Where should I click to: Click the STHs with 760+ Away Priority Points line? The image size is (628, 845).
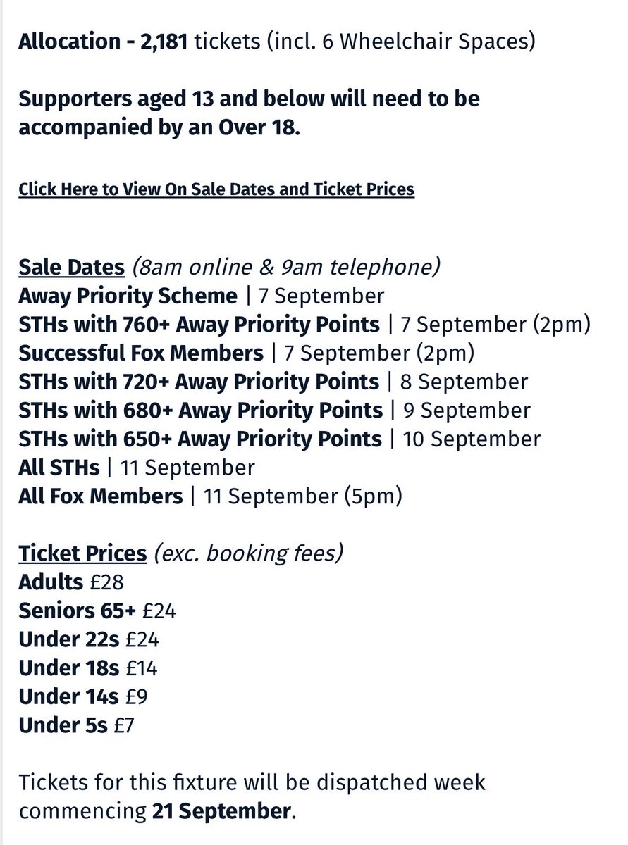[x=304, y=325]
